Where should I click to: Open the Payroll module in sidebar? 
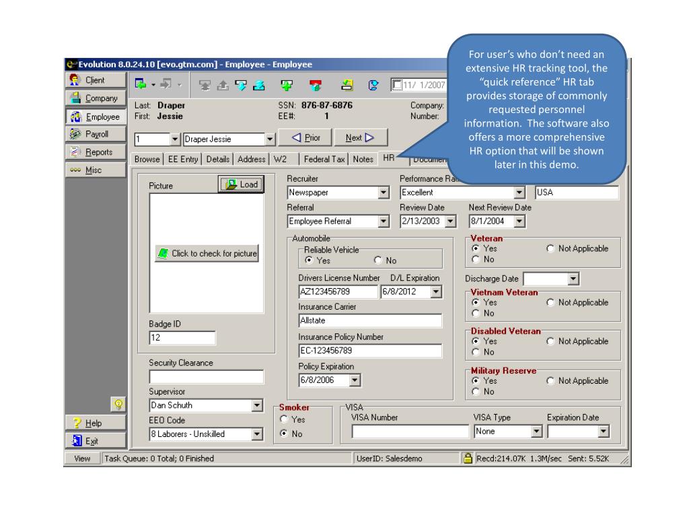96,134
